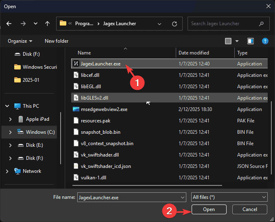This screenshot has width=275, height=222.
Task: Click the JSON Source type cell
Action: 252,166
